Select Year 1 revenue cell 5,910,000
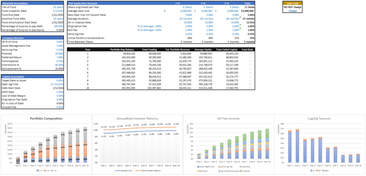Image resolution: width=366 pixels, height=176 pixels. pos(186,54)
